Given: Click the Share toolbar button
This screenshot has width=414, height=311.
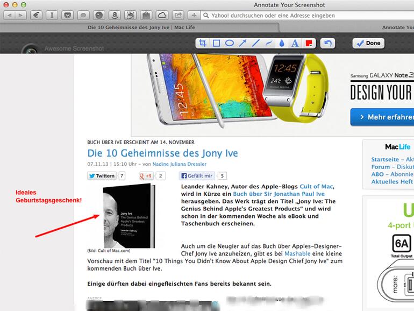Looking at the screenshot, I should 178,15.
